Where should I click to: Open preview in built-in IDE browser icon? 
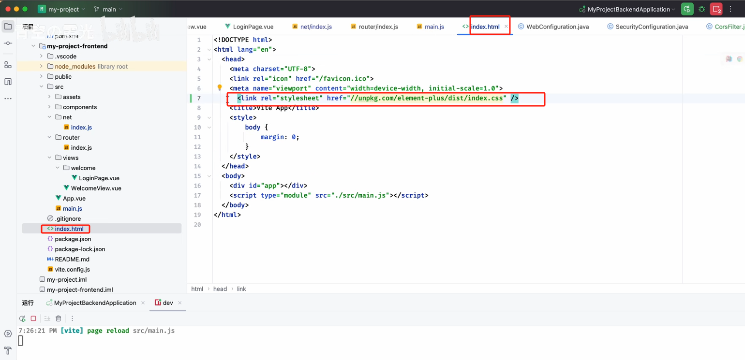(x=729, y=59)
